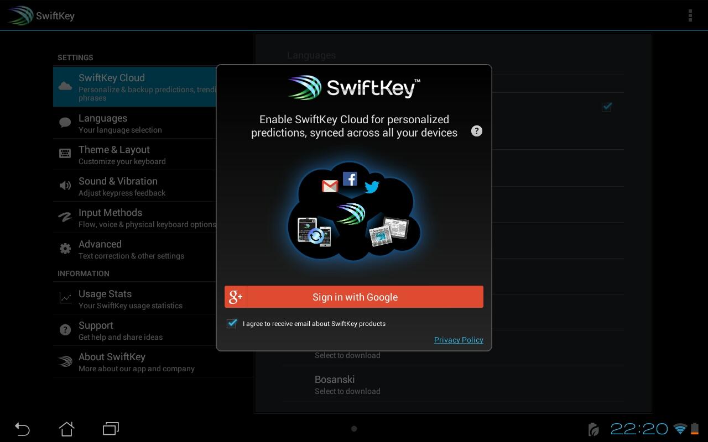Open the Privacy Policy link
The height and width of the screenshot is (442, 708).
[x=459, y=340]
